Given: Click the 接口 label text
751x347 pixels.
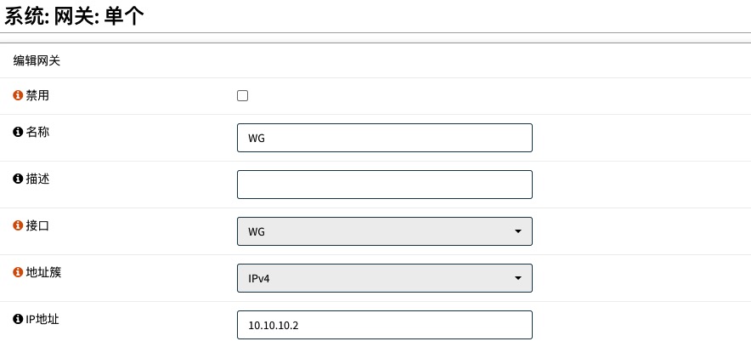Looking at the screenshot, I should 38,225.
